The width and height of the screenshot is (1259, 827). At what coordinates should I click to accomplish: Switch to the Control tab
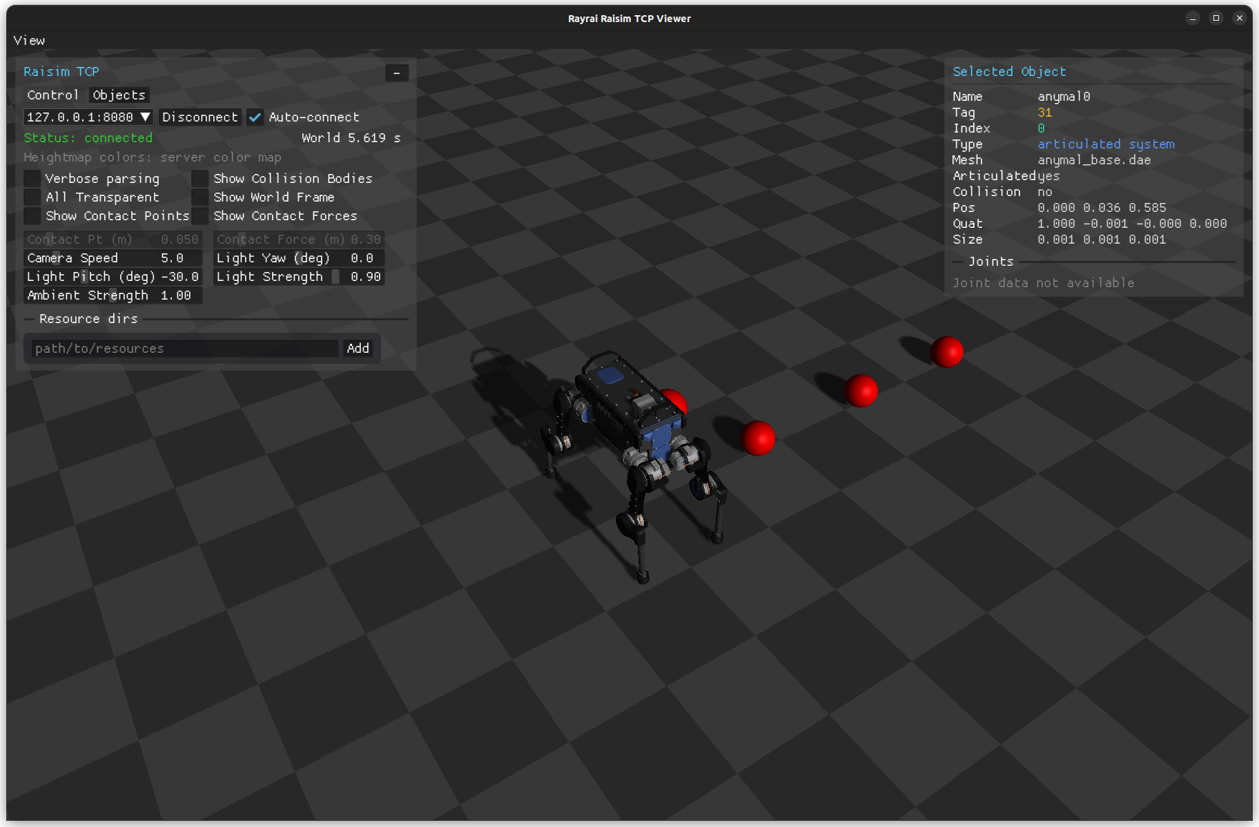(52, 95)
